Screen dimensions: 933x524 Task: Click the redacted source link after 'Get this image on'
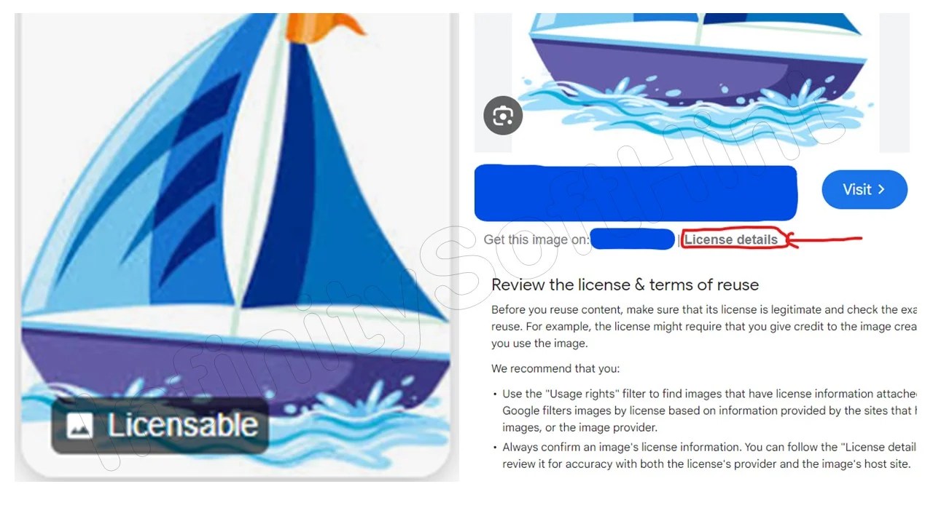[x=632, y=239]
